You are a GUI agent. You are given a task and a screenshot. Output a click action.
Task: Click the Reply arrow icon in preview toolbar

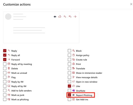pyautogui.click(x=65, y=17)
